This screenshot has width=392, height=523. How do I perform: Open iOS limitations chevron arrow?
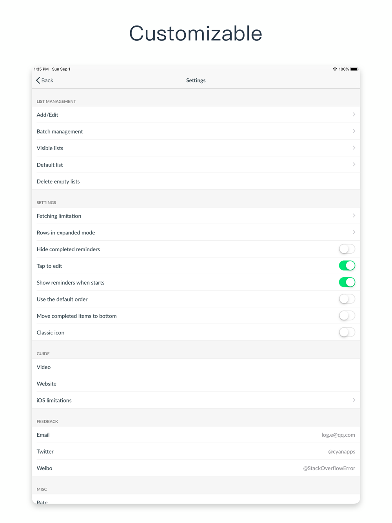[x=354, y=400]
